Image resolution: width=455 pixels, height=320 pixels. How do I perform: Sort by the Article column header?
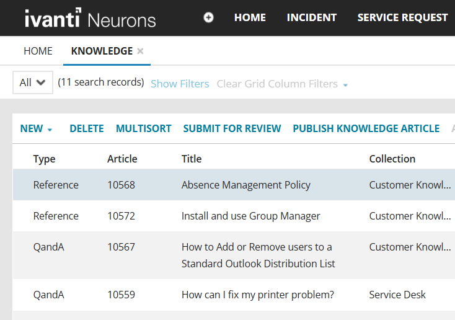[x=122, y=159]
